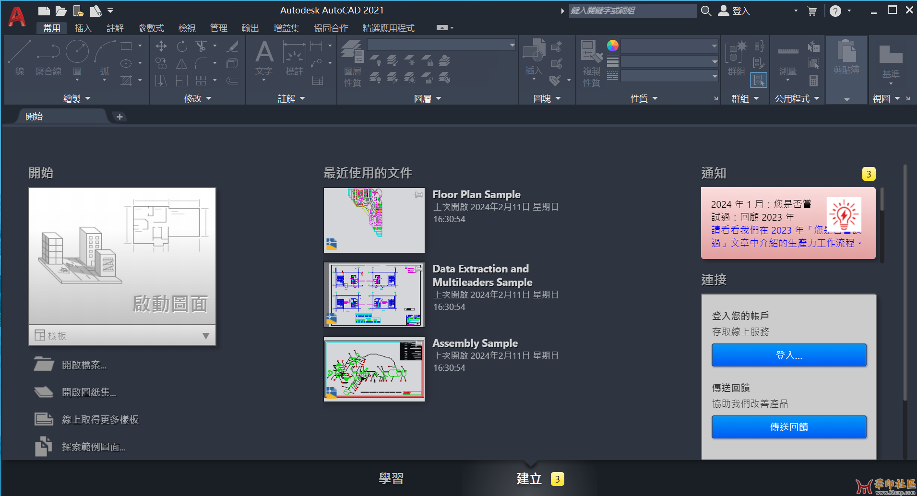The image size is (917, 496).
Task: Select the Move tool icon
Action: (x=161, y=46)
